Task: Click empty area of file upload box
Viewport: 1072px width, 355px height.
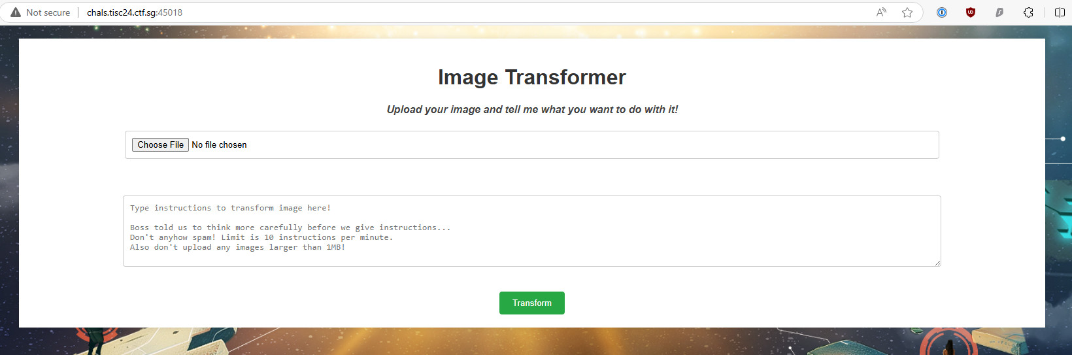Action: coord(588,144)
